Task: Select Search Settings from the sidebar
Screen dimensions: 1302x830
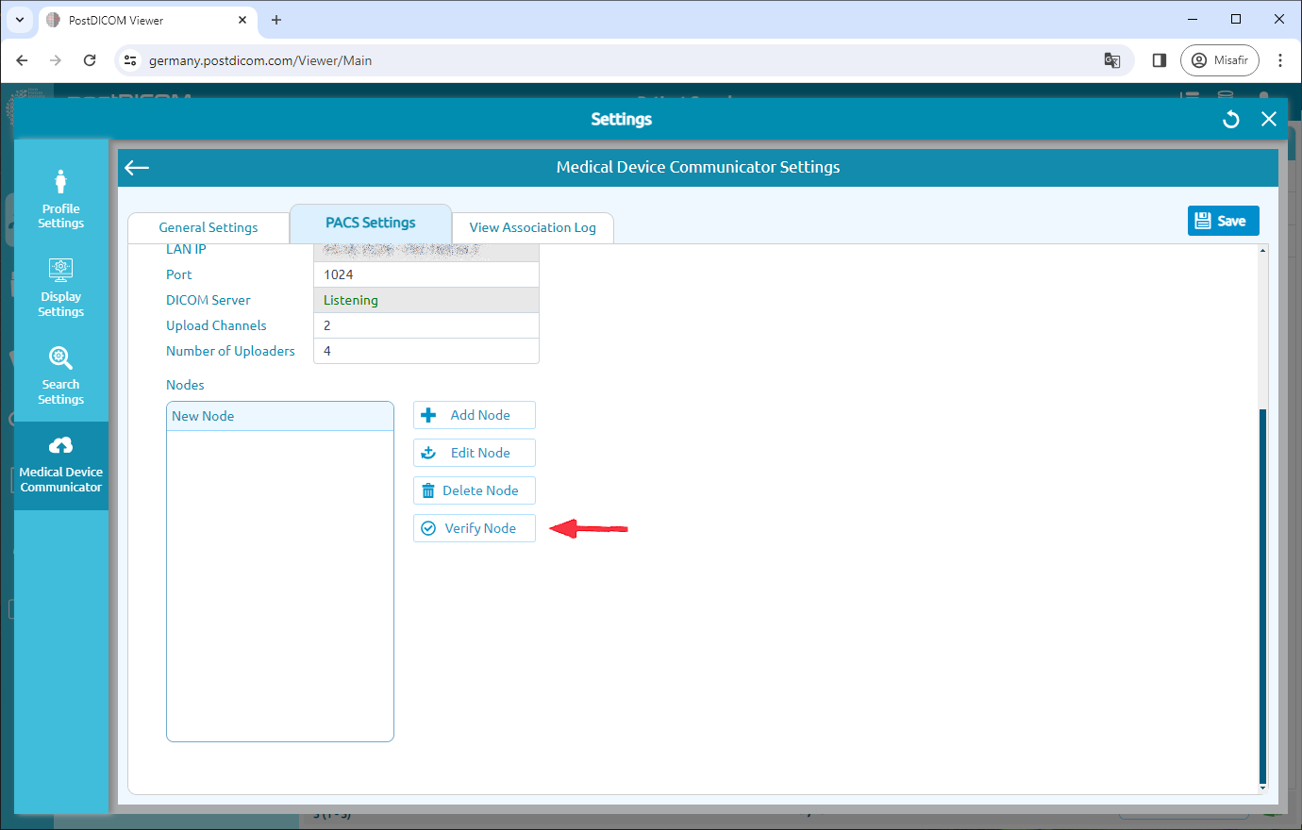Action: click(x=60, y=375)
